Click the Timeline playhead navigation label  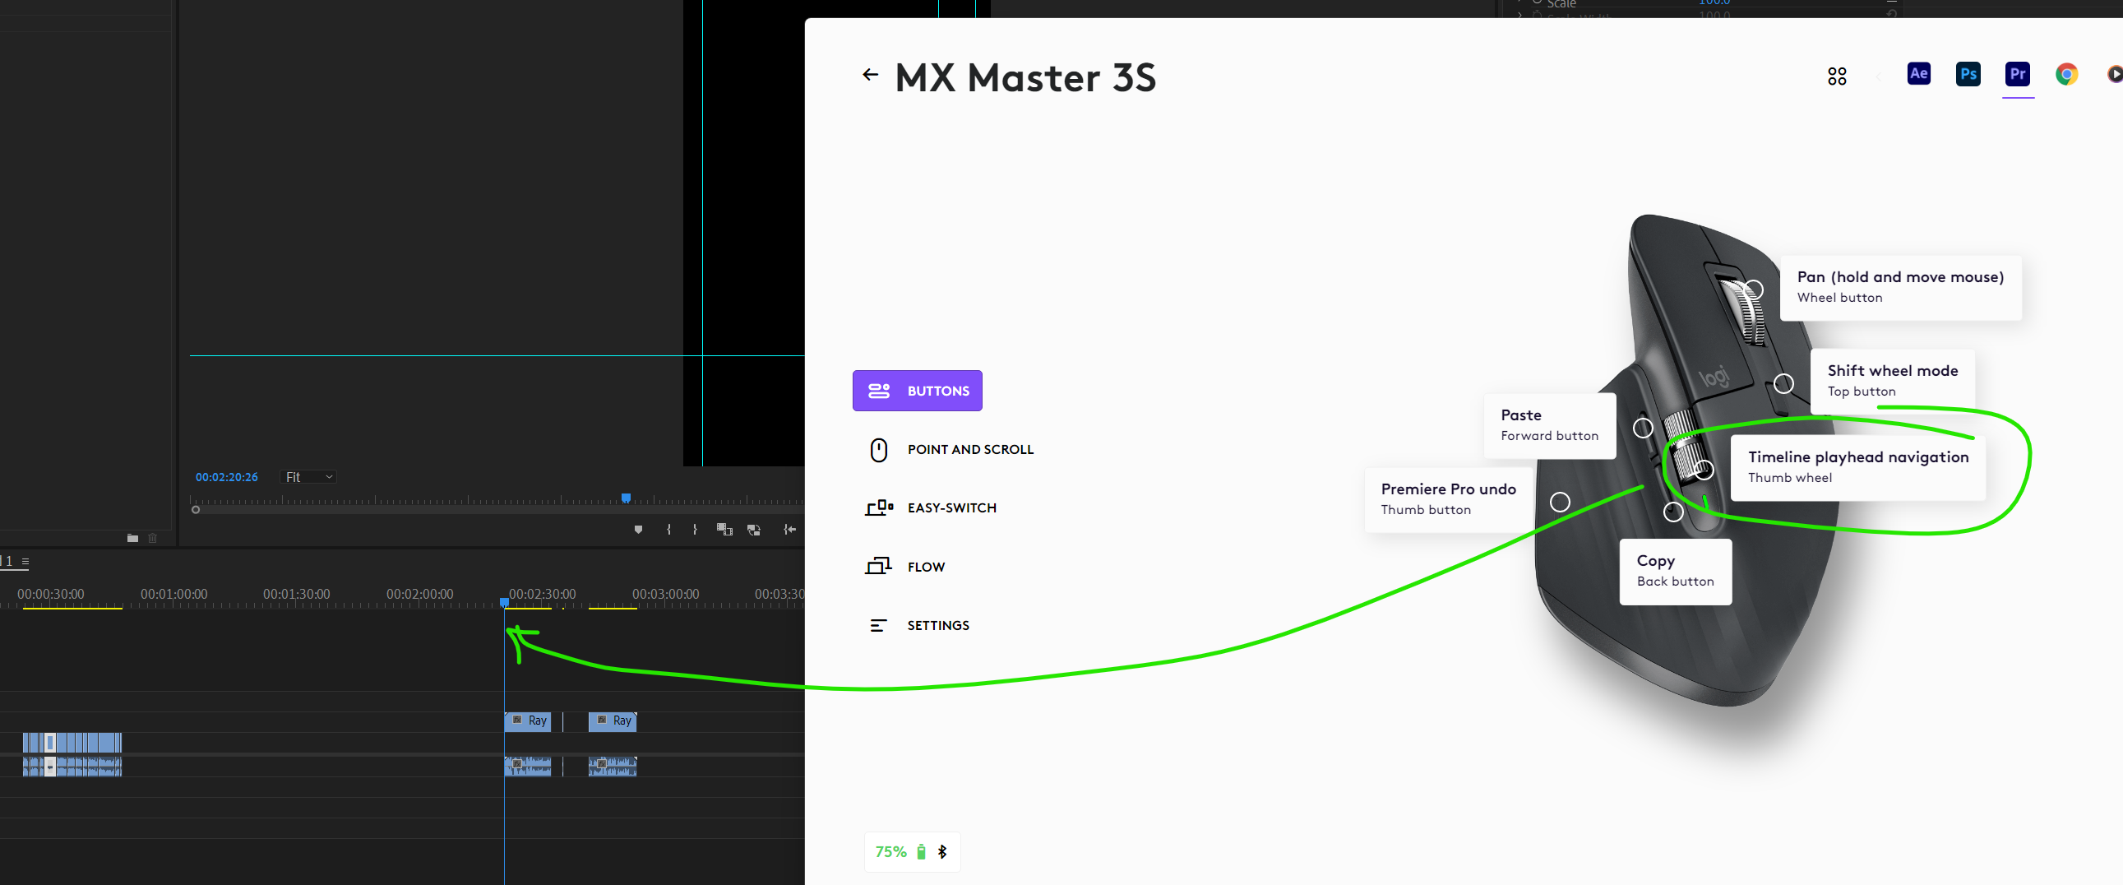1857,457
